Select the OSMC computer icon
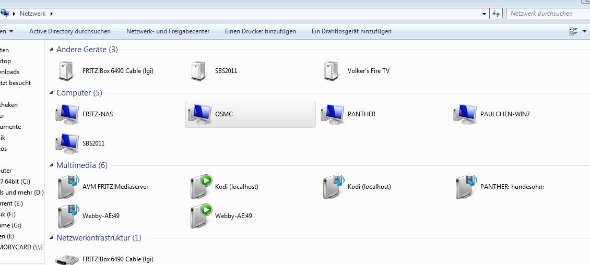Image resolution: width=590 pixels, height=265 pixels. tap(200, 114)
